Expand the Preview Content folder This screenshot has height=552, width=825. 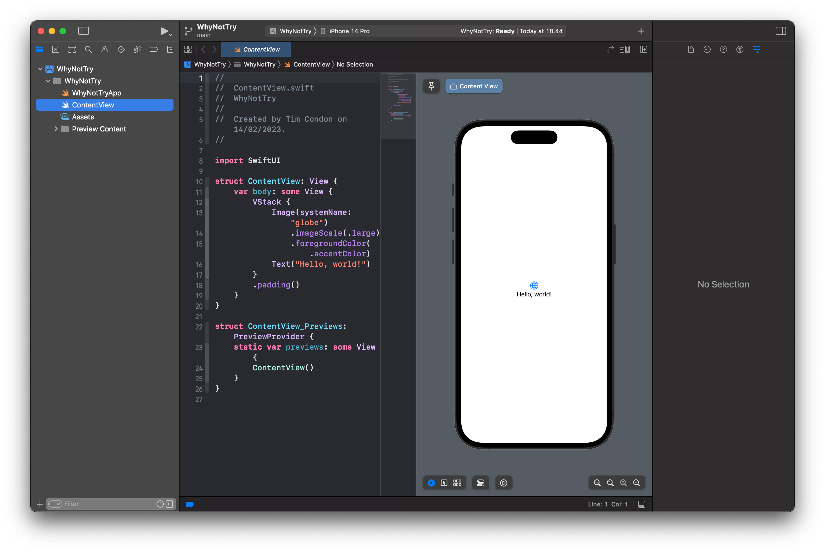pos(55,129)
